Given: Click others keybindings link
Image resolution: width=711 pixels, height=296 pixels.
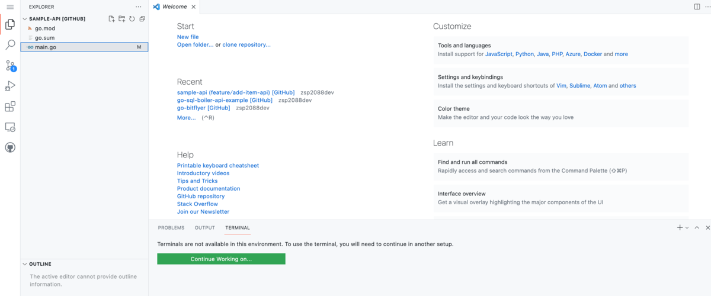Looking at the screenshot, I should click(627, 86).
